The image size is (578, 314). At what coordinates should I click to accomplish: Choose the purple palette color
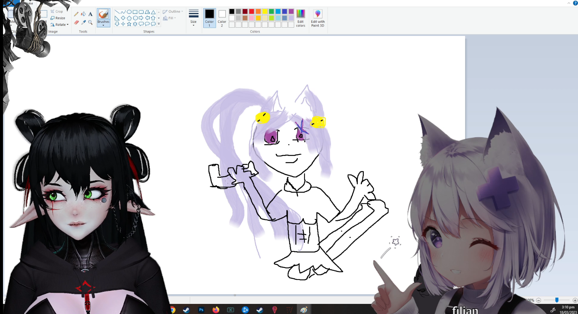tap(291, 12)
